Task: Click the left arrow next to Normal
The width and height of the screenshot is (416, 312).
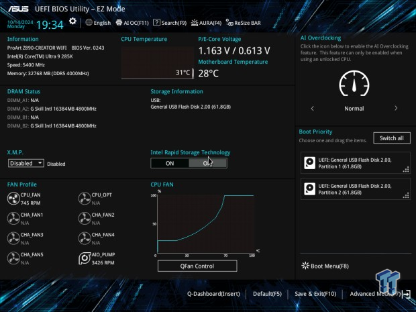Action: (x=311, y=108)
